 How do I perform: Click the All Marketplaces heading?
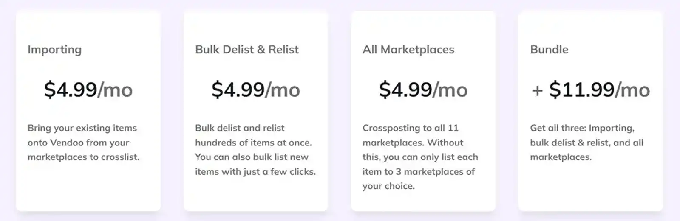[408, 50]
